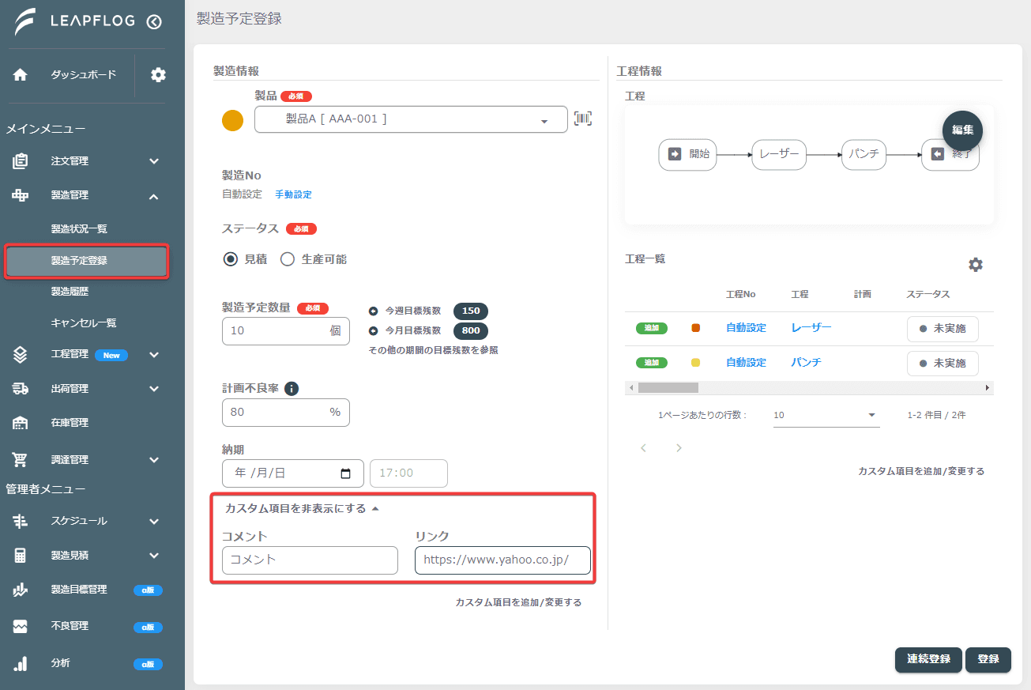Click the orange product color swatch
Screen dimensions: 1031x690
point(232,120)
